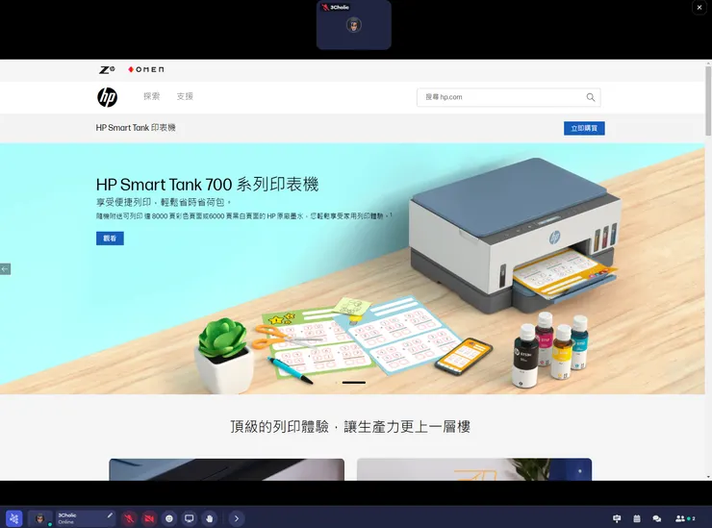Open the app logo menu in bottom bar

coord(14,518)
